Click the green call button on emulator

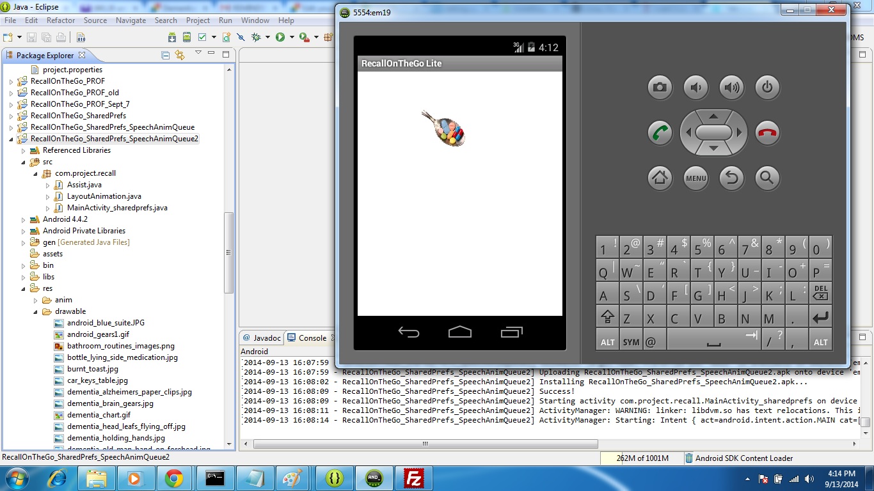[x=660, y=133]
